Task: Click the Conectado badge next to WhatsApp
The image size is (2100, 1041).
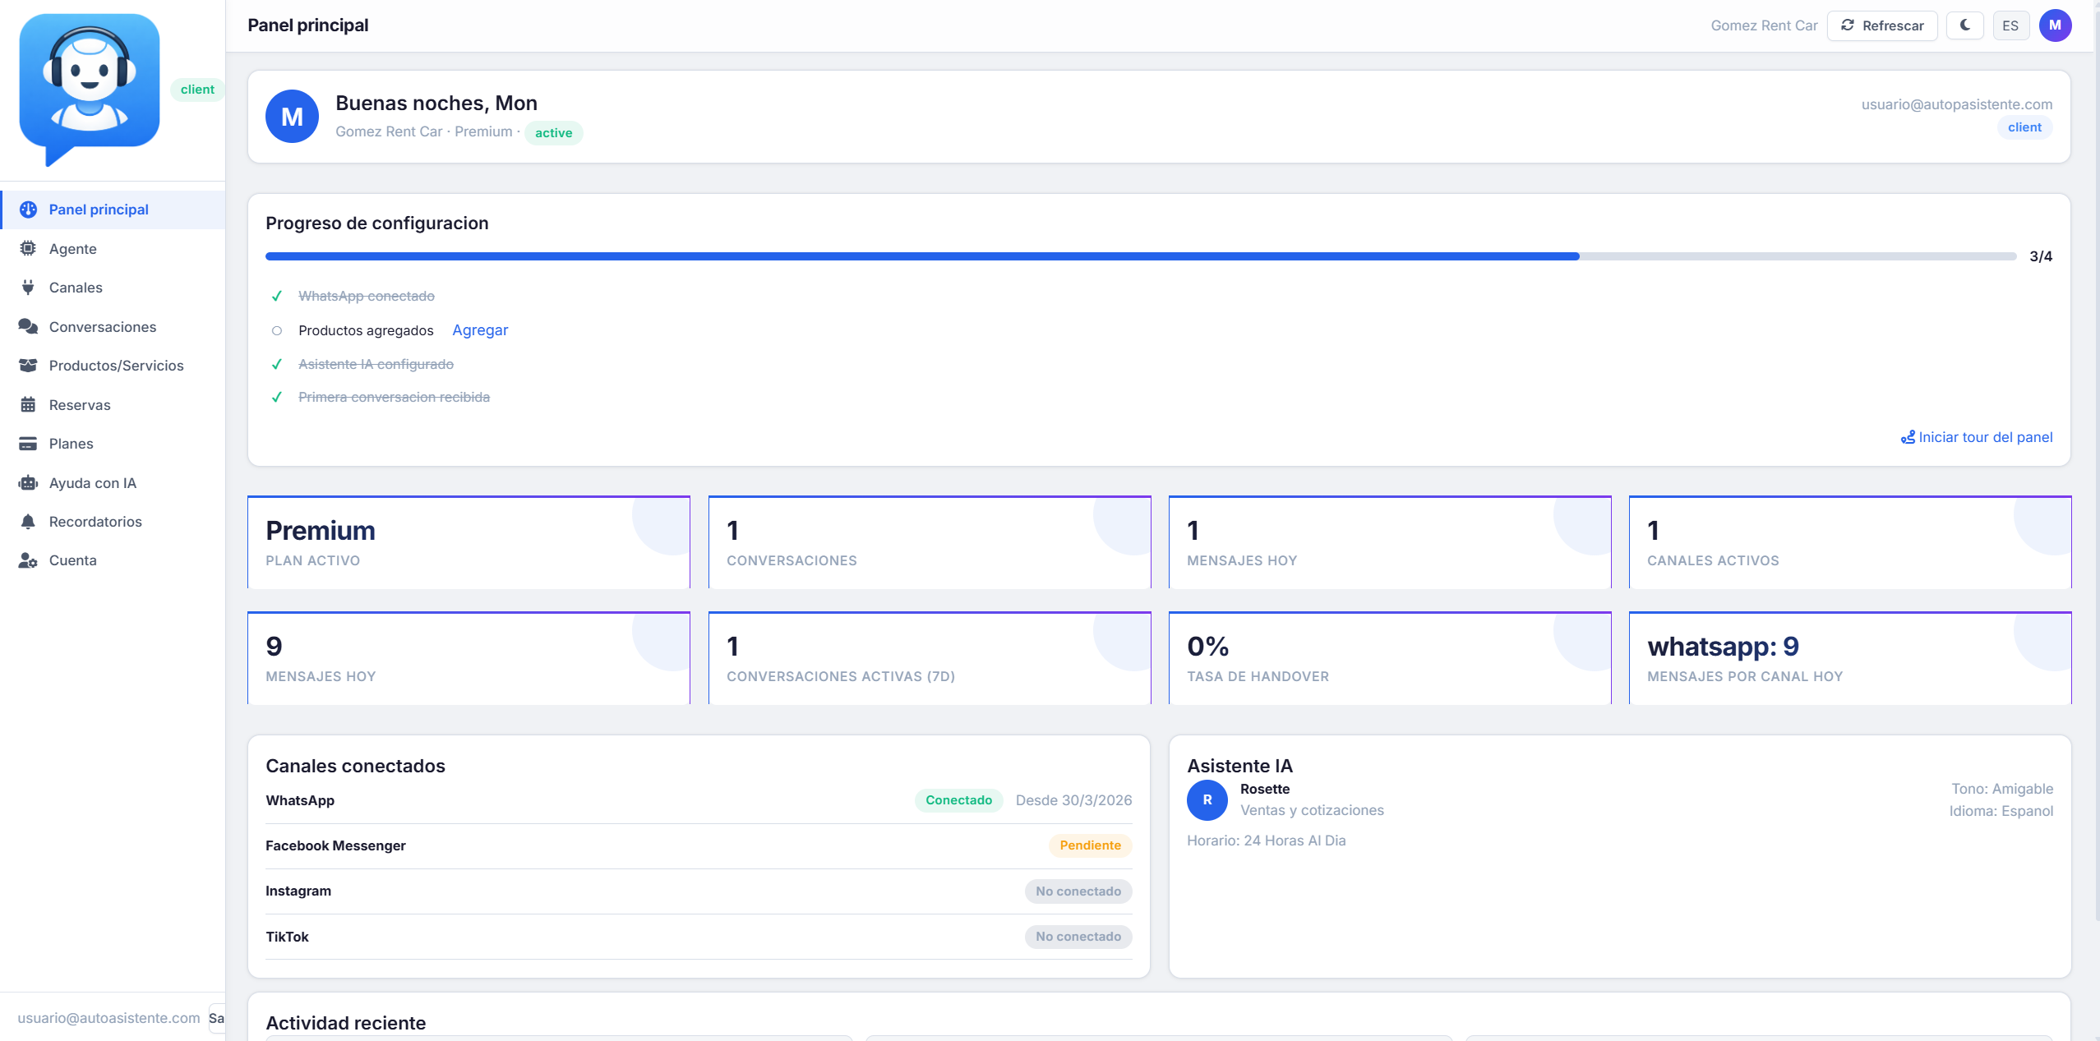Action: coord(958,799)
